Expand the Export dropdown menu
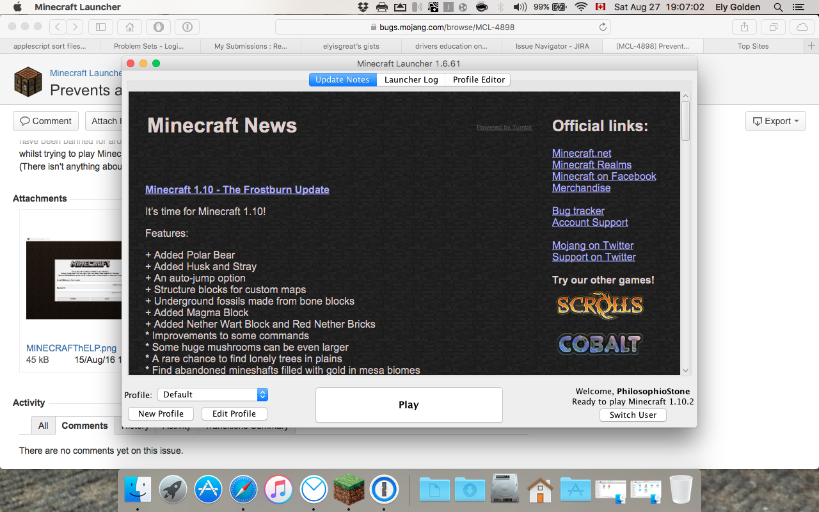The width and height of the screenshot is (819, 512). coord(775,121)
